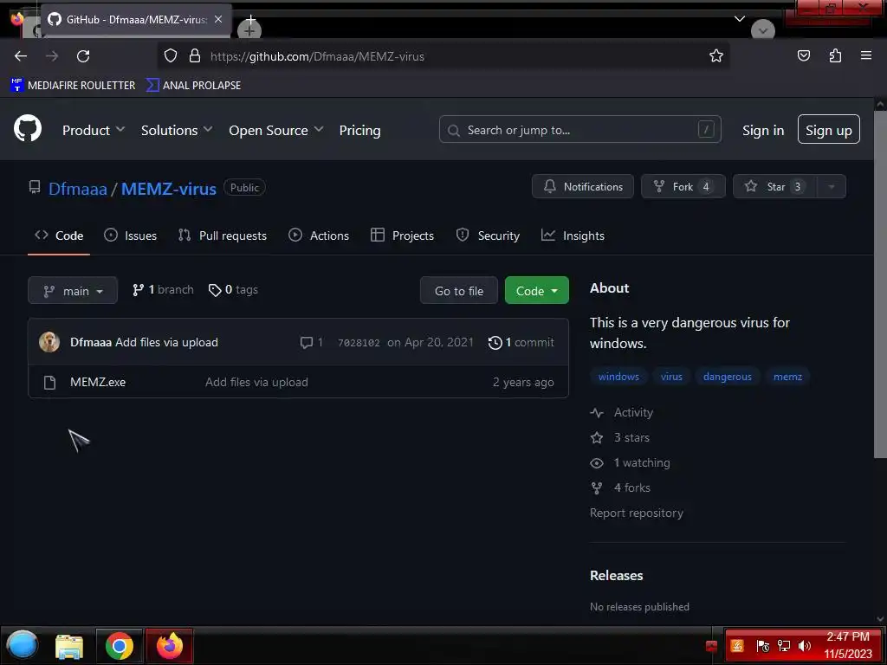Screen dimensions: 887x665
Task: Click Sign in link
Action: (763, 130)
